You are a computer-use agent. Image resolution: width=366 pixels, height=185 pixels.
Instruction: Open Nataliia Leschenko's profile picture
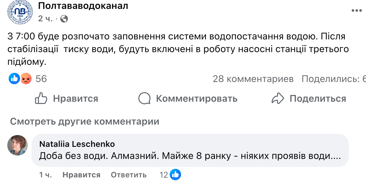pyautogui.click(x=18, y=145)
